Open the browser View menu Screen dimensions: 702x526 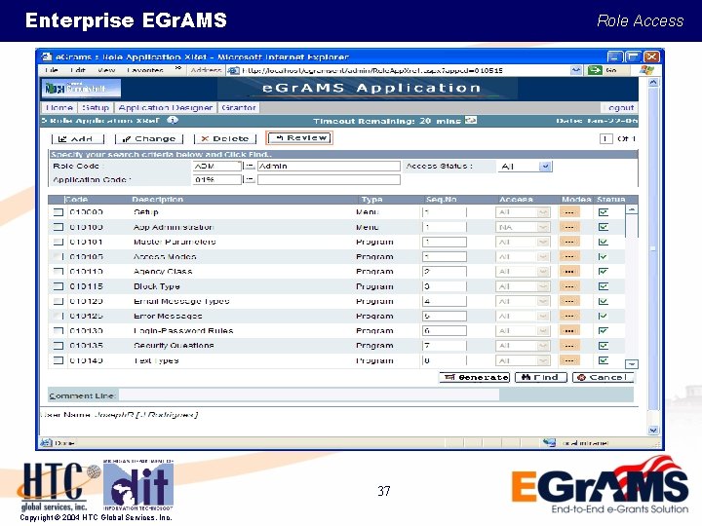tap(106, 70)
